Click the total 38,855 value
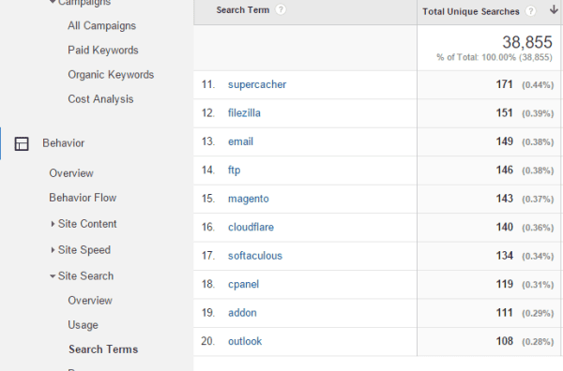 [x=527, y=42]
